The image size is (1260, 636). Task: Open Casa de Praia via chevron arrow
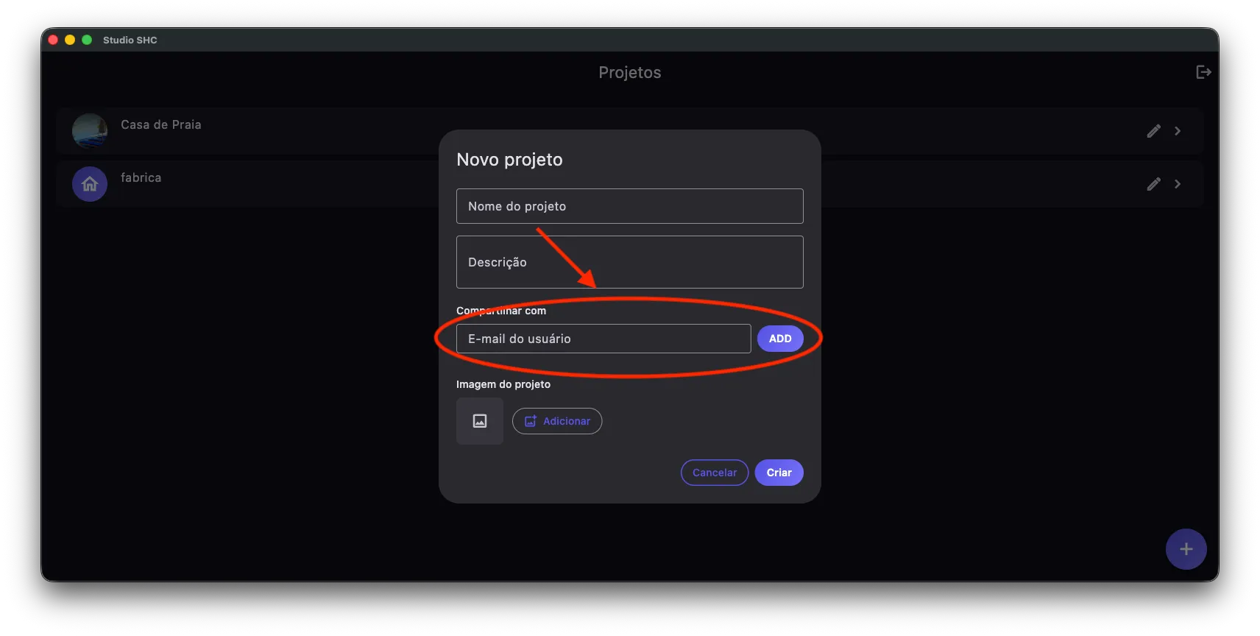click(1178, 131)
